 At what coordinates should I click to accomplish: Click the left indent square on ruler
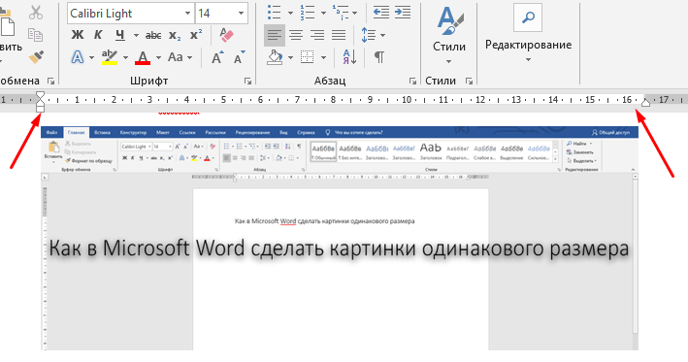(40, 109)
